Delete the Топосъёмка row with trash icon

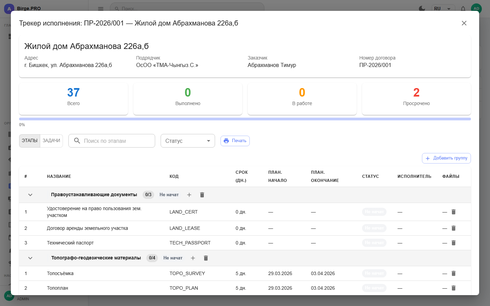tap(453, 273)
